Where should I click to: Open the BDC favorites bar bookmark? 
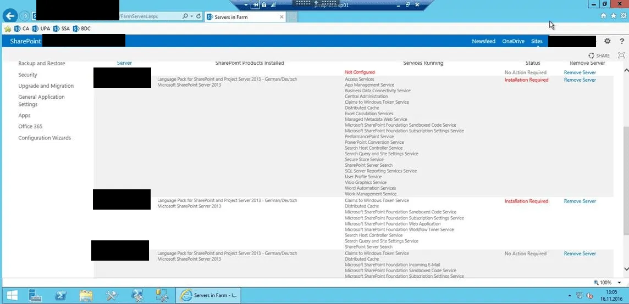(x=82, y=29)
